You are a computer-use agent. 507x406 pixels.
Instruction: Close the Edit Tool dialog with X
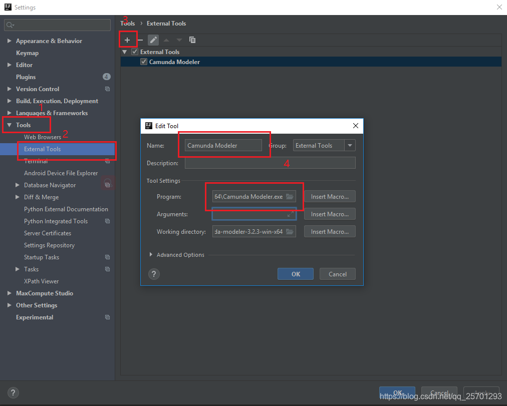(x=356, y=126)
